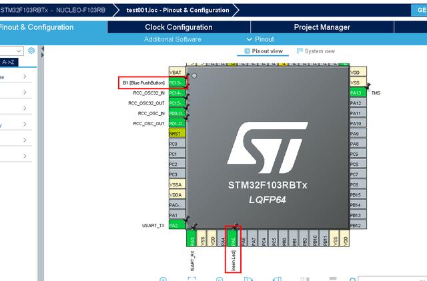The height and width of the screenshot is (281, 427).
Task: Select pin PB10
Action: coord(314,238)
